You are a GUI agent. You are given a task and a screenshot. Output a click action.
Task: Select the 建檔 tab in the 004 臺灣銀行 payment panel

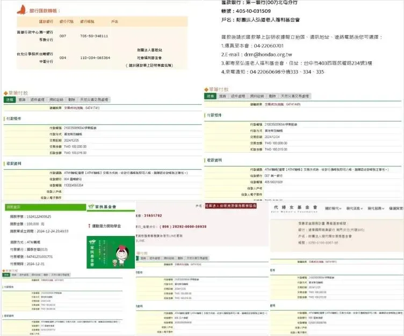pyautogui.click(x=10, y=99)
